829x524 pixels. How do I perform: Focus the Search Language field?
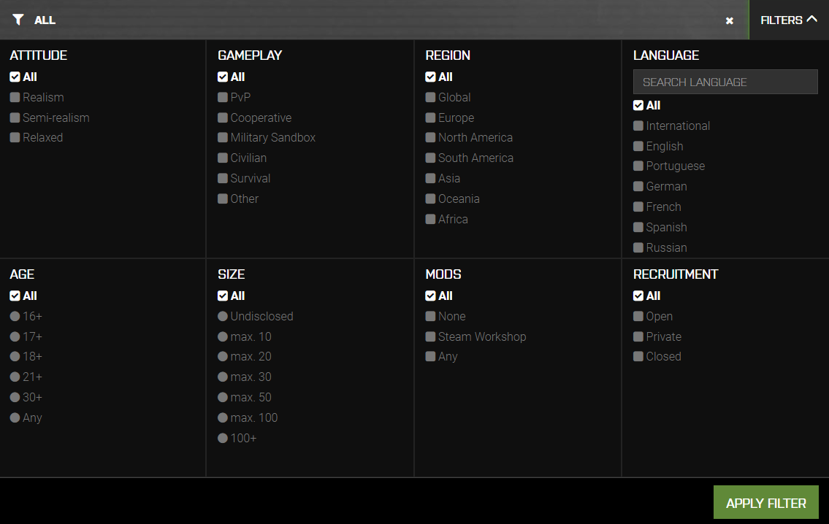coord(725,82)
